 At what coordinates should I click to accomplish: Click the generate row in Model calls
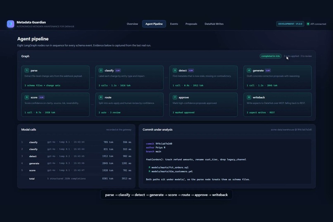point(76,163)
